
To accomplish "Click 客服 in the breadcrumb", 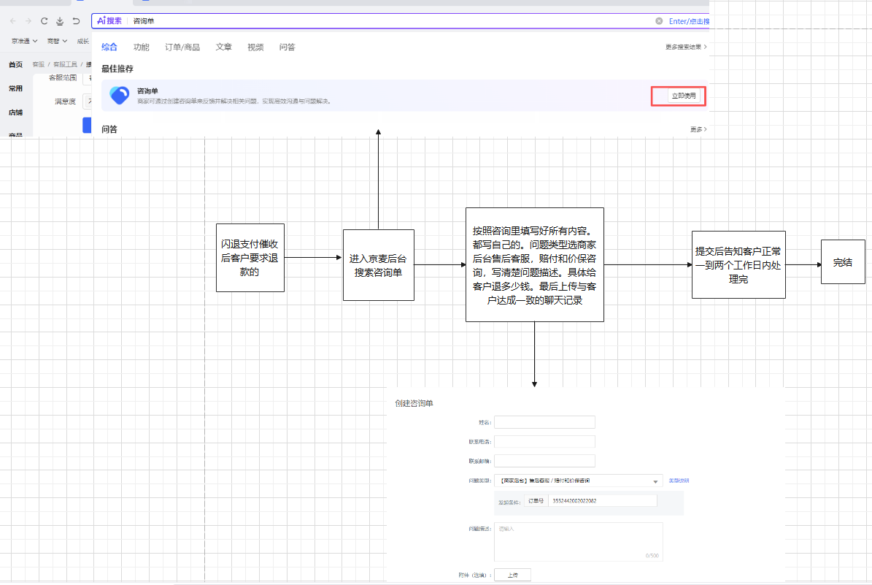I will tap(39, 64).
